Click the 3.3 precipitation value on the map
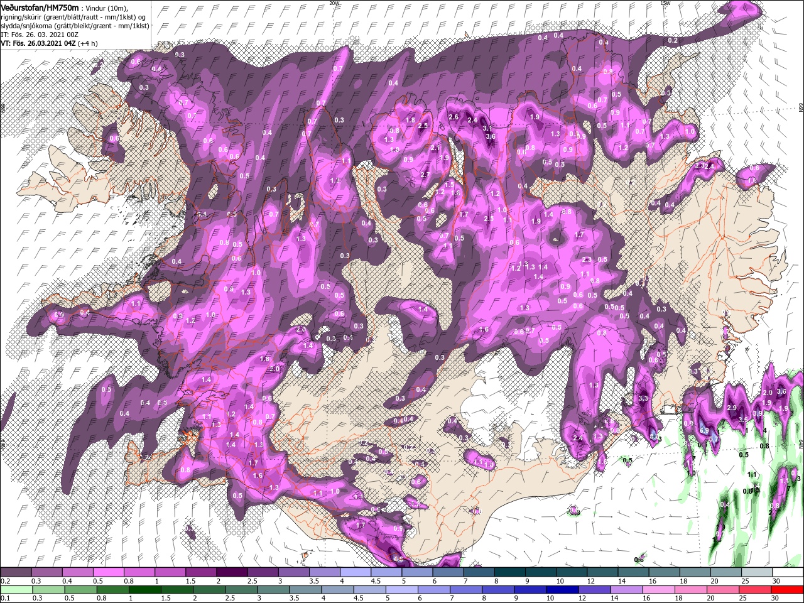Screen dimensions: 804x603 pos(643,398)
